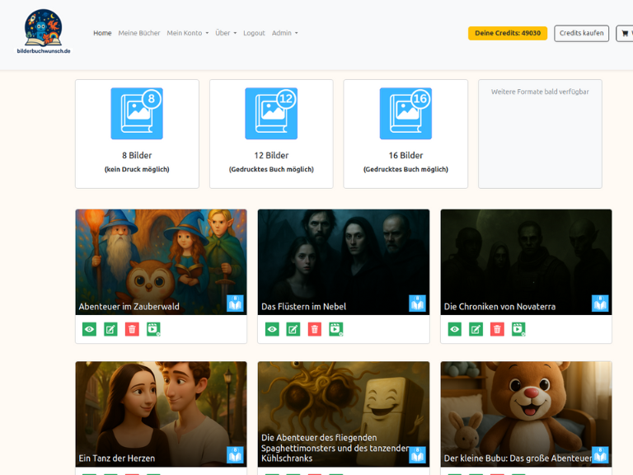The image size is (633, 475).
Task: Open Meine Bücher page
Action: point(138,33)
